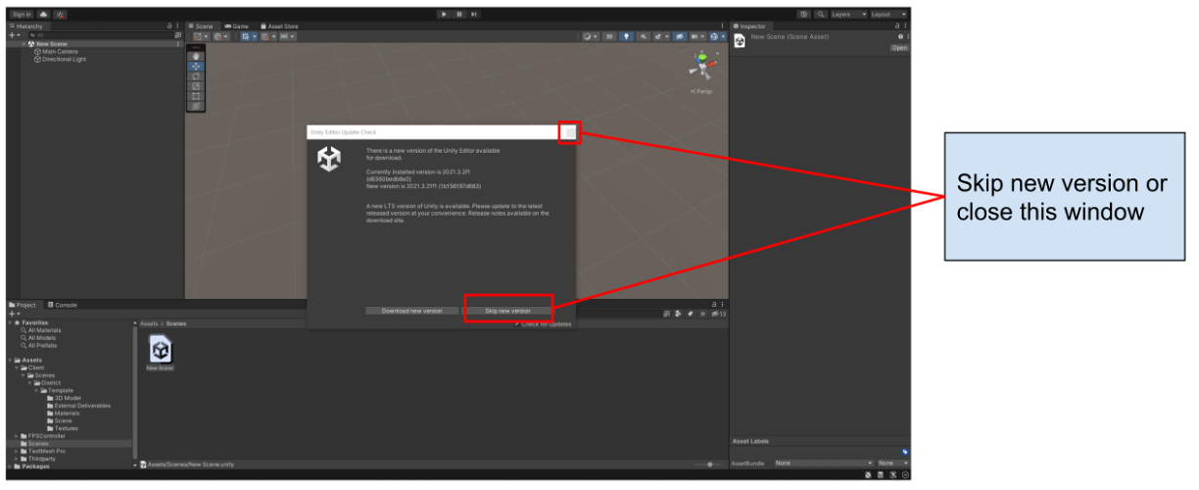Click the Inspector help icon
This screenshot has width=1199, height=490.
(900, 36)
